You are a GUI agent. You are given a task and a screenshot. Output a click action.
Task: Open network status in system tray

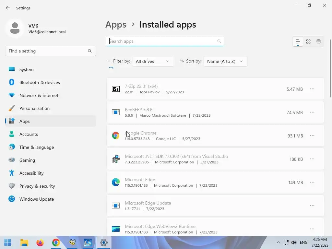point(286,243)
